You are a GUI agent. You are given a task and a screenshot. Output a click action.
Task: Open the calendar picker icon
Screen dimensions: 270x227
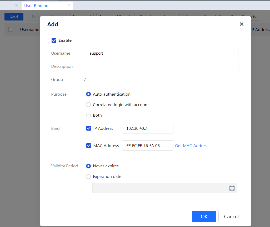(232, 188)
